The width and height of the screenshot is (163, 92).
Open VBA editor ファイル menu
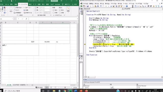(x=86, y=4)
